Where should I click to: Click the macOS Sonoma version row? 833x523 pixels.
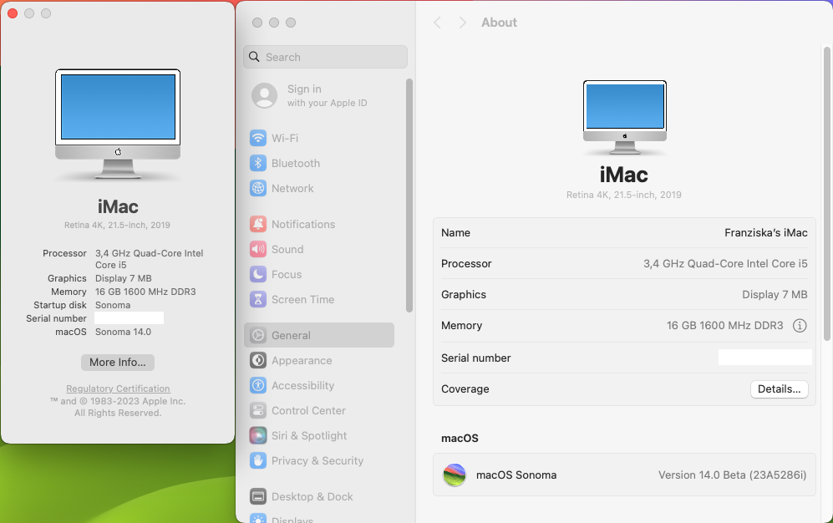point(624,475)
